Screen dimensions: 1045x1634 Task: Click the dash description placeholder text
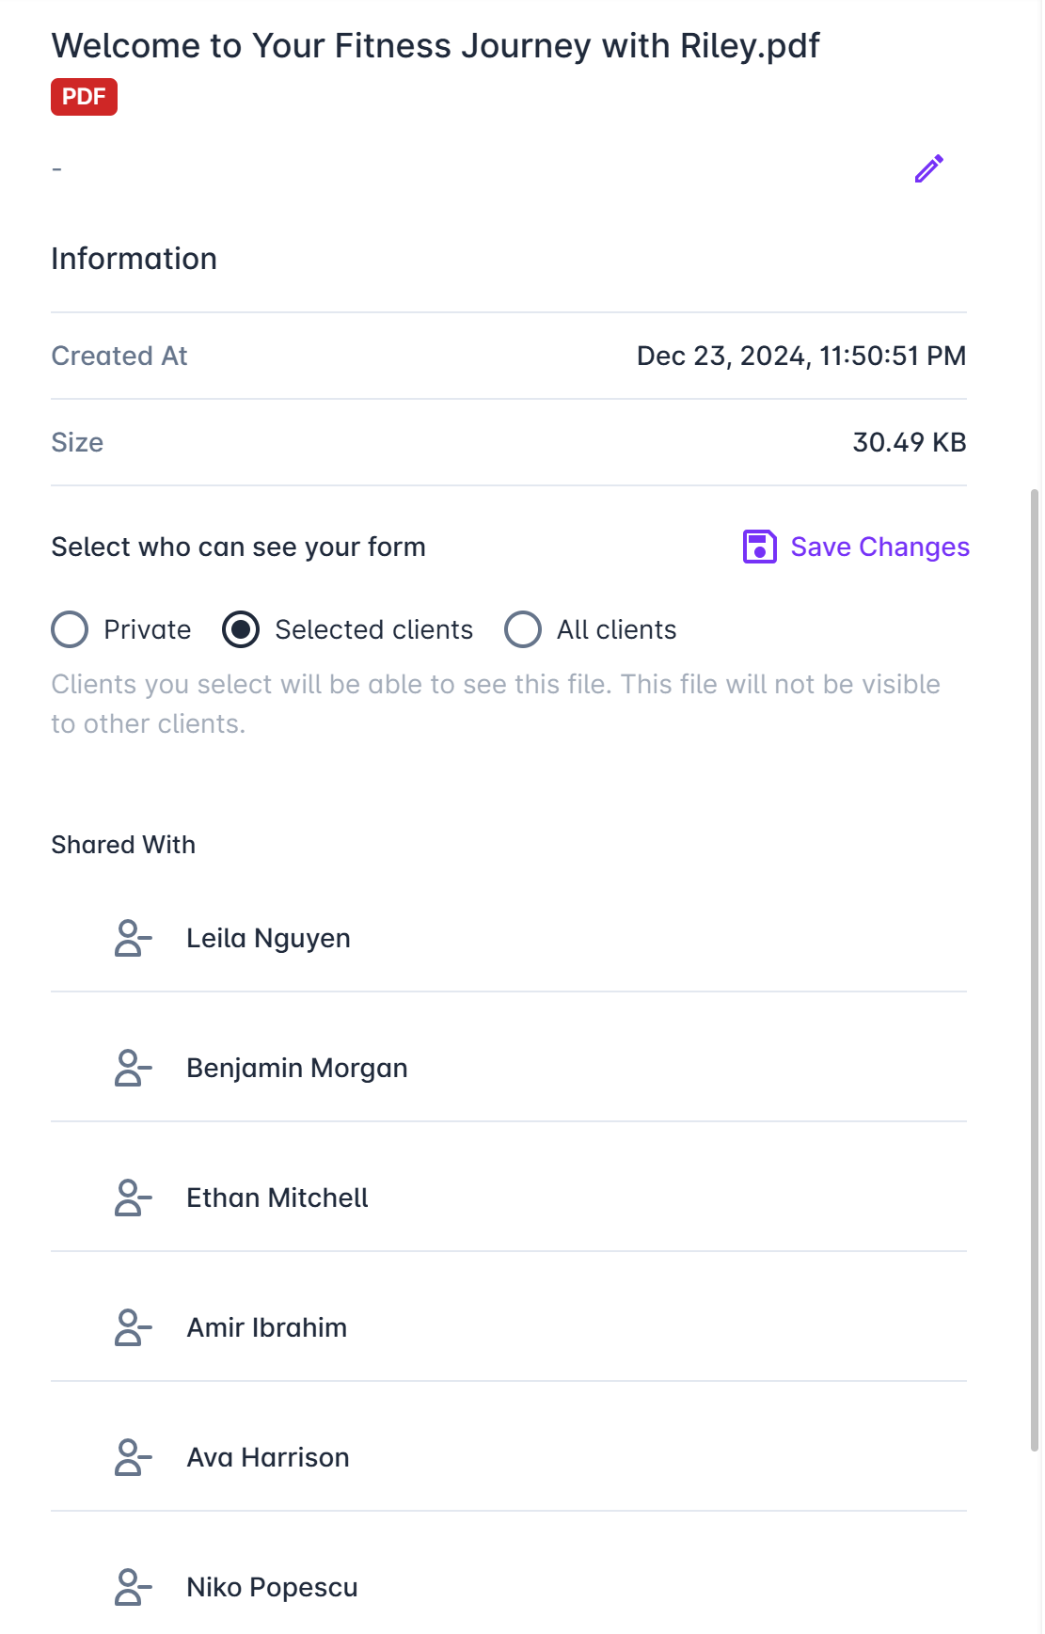(x=57, y=169)
